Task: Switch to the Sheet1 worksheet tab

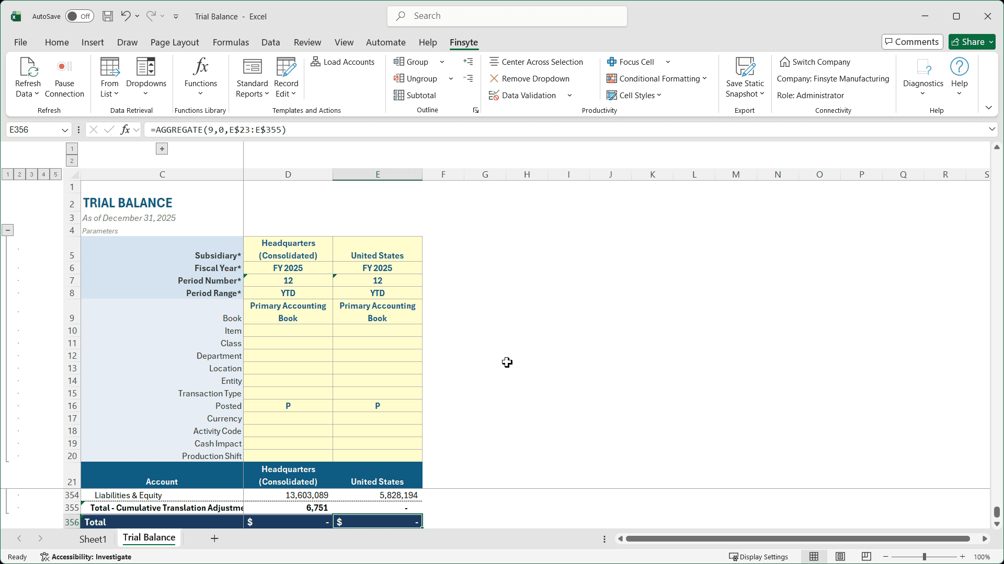Action: [x=93, y=539]
